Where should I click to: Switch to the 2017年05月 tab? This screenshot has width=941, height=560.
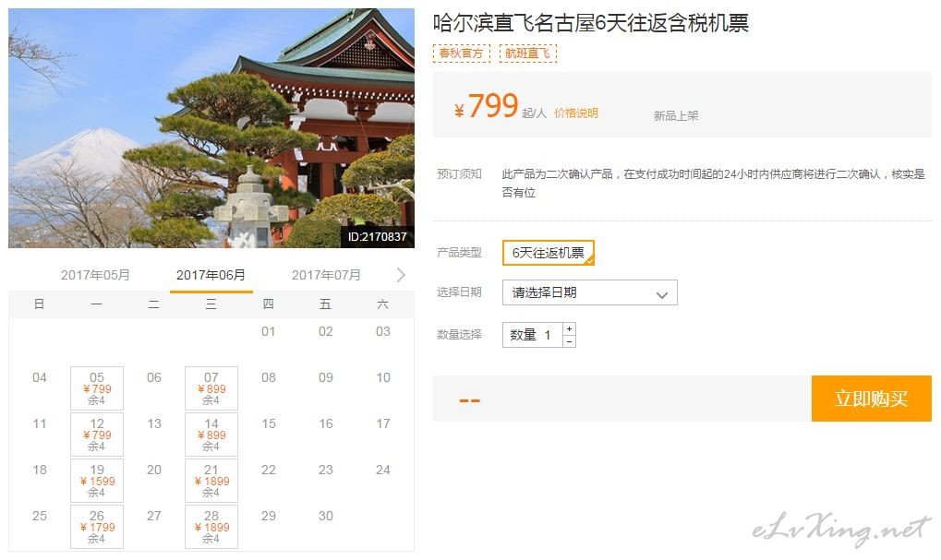point(95,275)
